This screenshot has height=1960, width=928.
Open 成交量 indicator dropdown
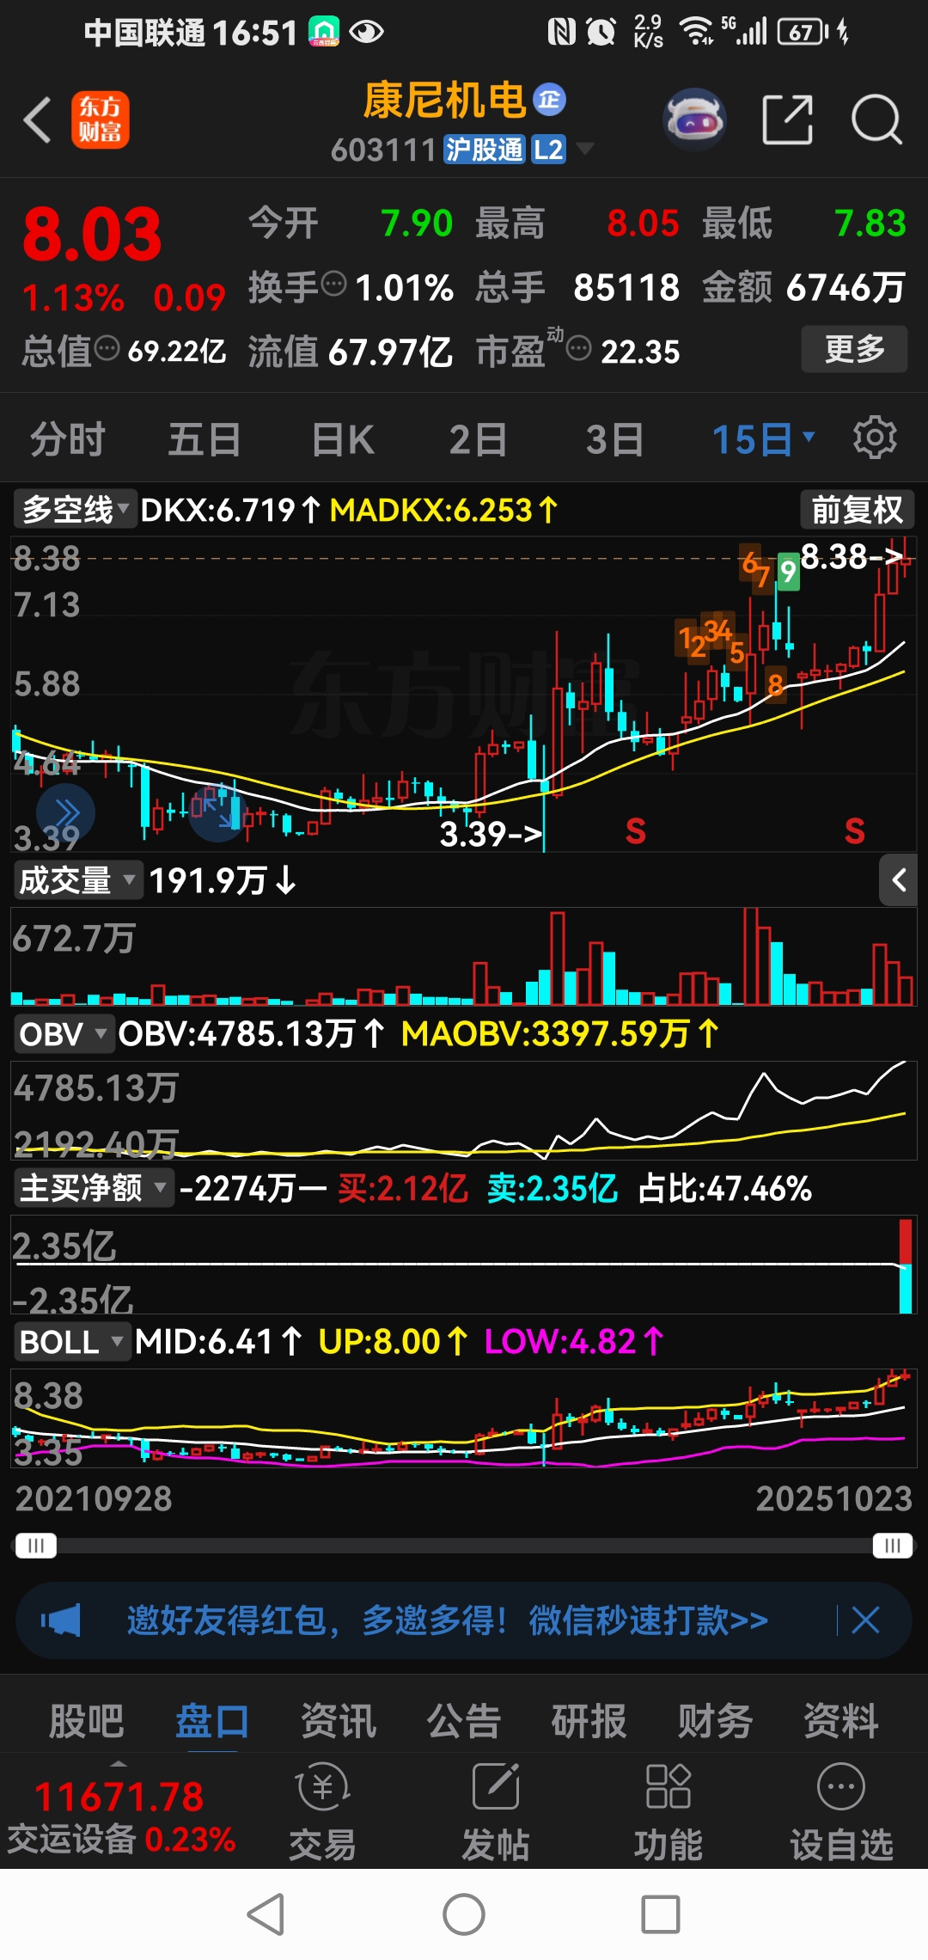[77, 880]
